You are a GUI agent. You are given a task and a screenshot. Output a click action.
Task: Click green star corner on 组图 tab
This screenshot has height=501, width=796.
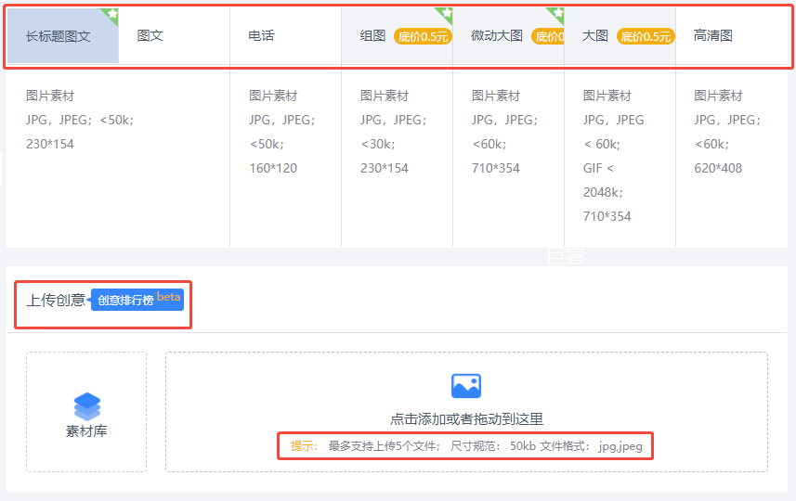pyautogui.click(x=446, y=14)
